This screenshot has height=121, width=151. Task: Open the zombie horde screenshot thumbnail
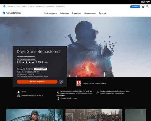[x=94, y=115]
